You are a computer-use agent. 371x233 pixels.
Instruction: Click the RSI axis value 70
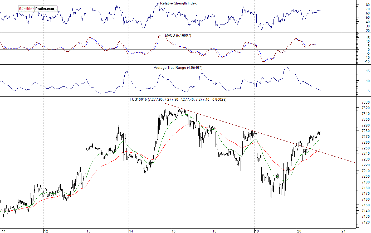tap(368, 9)
